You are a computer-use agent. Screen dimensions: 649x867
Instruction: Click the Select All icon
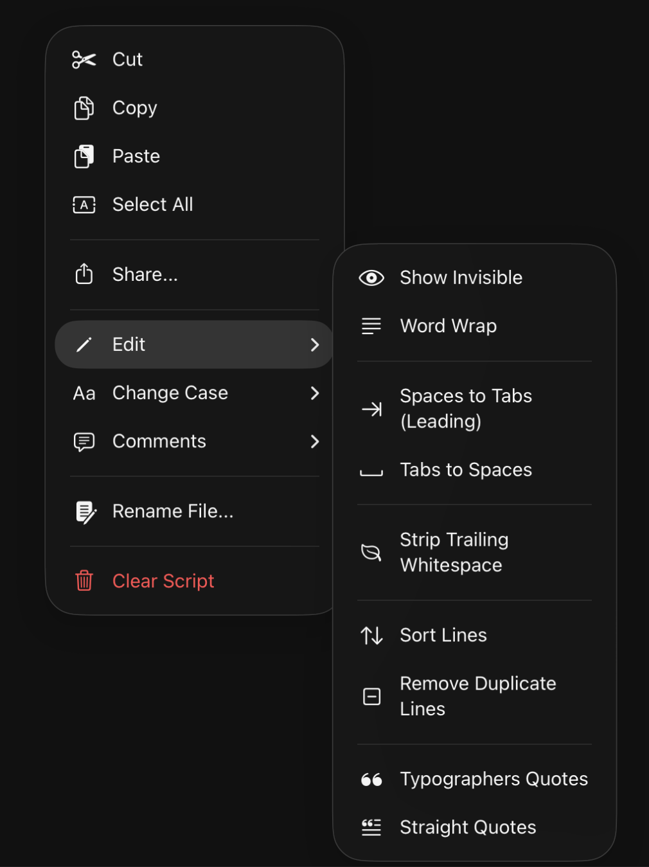click(x=84, y=205)
